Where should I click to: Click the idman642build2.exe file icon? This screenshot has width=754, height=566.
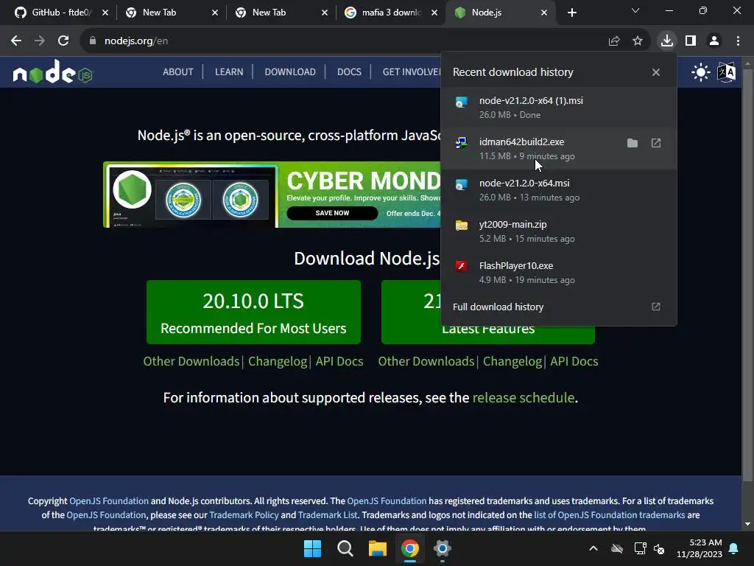click(462, 143)
